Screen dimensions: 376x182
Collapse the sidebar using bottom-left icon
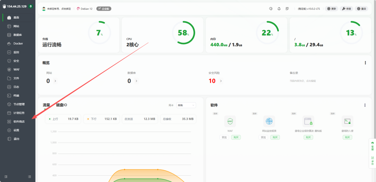click(x=6, y=177)
